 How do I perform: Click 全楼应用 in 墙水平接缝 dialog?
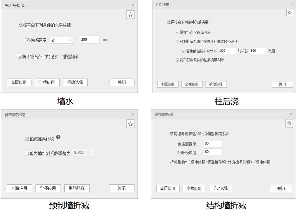pos(47,83)
